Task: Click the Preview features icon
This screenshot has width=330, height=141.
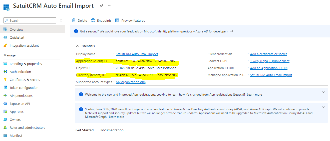Action: pyautogui.click(x=117, y=20)
